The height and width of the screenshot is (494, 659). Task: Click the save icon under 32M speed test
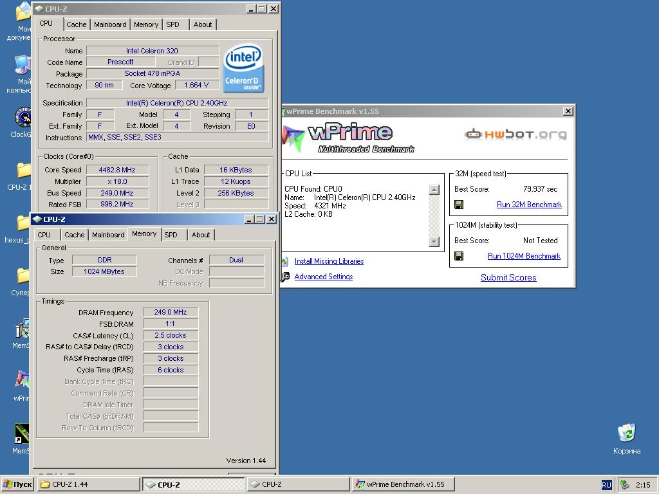[459, 205]
